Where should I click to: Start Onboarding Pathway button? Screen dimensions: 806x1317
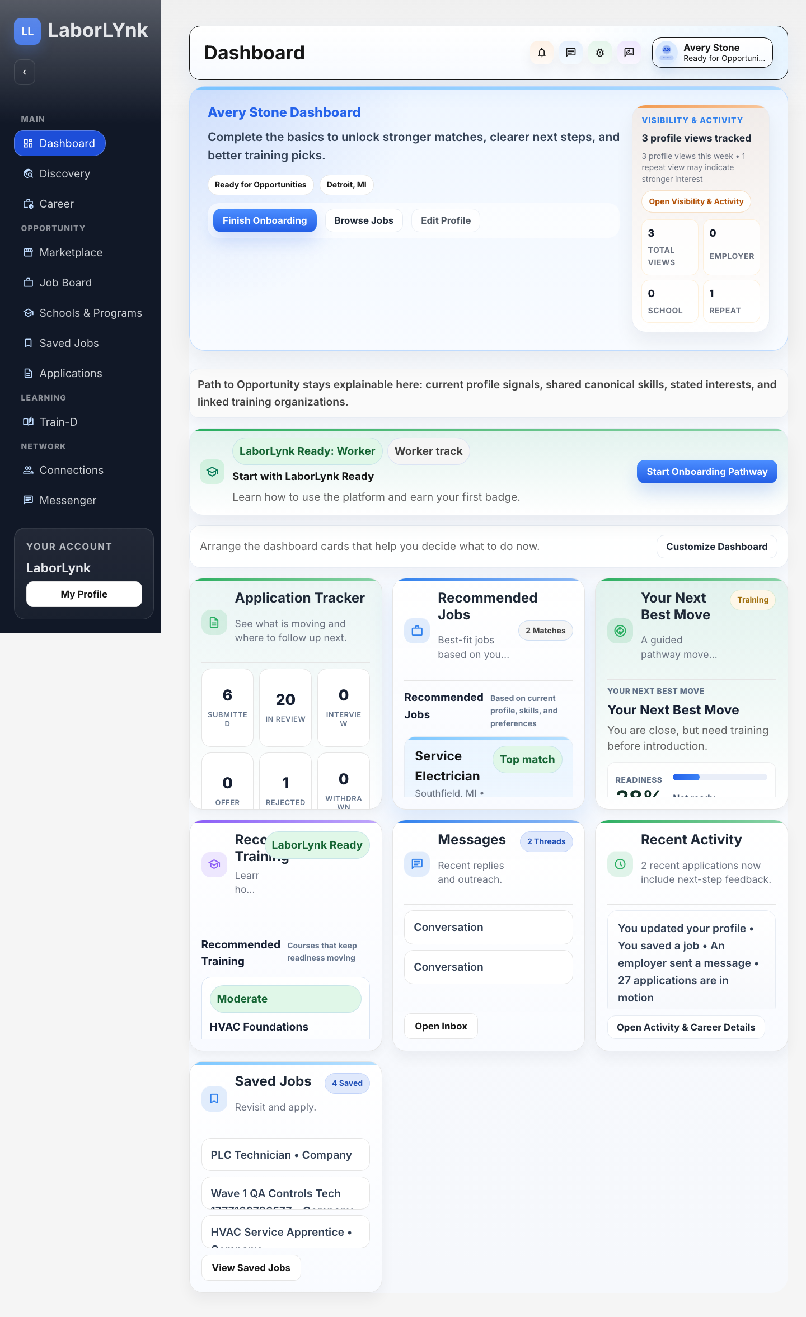(707, 472)
